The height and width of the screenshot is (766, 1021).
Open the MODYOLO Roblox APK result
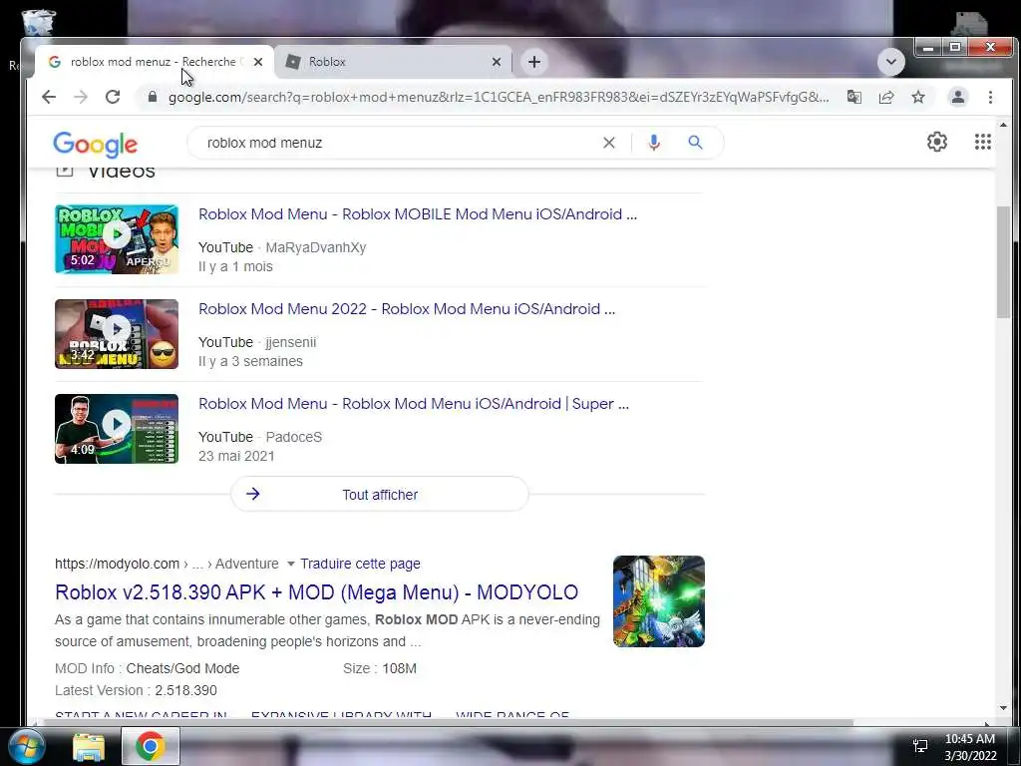tap(316, 592)
